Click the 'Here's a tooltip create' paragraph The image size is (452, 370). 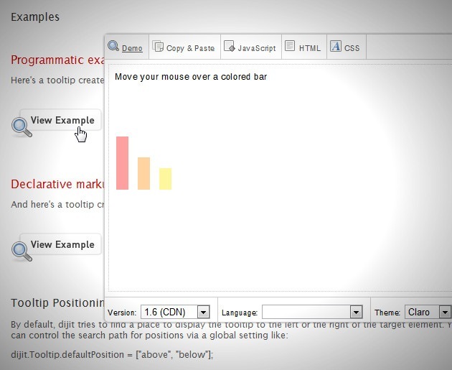(x=57, y=80)
